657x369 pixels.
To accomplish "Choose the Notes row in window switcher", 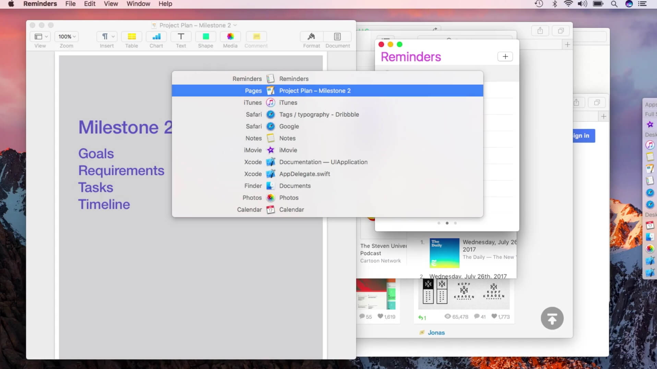I will pyautogui.click(x=327, y=138).
